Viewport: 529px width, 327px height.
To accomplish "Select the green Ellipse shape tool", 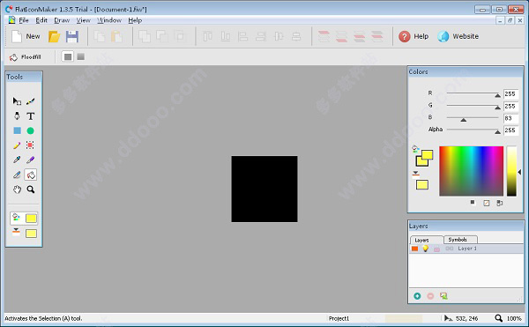I will click(x=30, y=130).
